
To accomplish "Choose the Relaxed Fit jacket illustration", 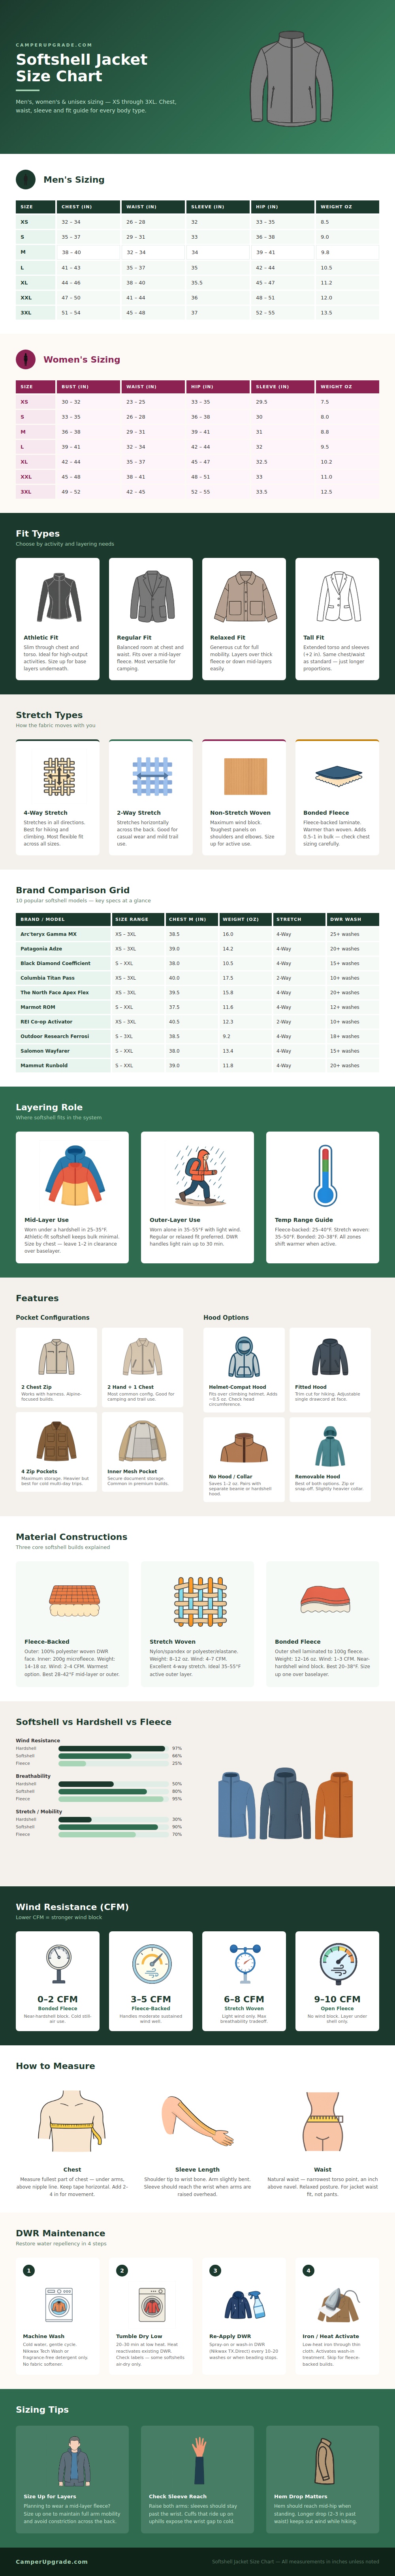I will (244, 597).
